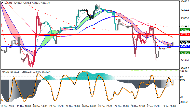Click the 43250.0 price axis label
This screenshot has width=191, height=109.
(x=185, y=10)
